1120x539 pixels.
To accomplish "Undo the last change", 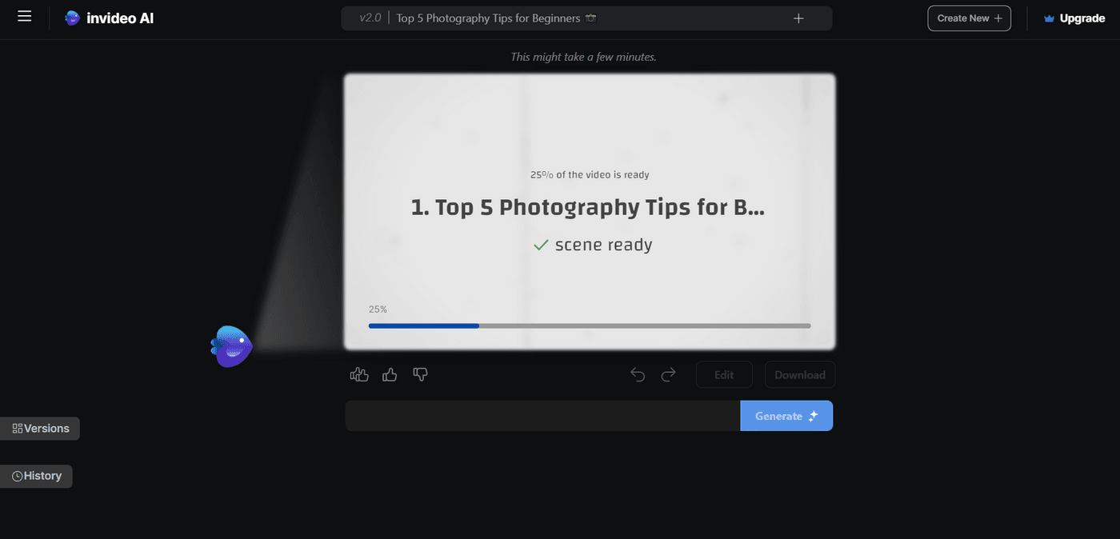I will (x=637, y=373).
